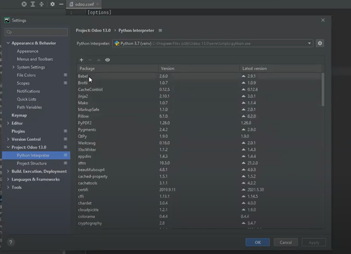Click the PyCharm logo in Settings title
This screenshot has height=254, width=351.
pyautogui.click(x=7, y=20)
